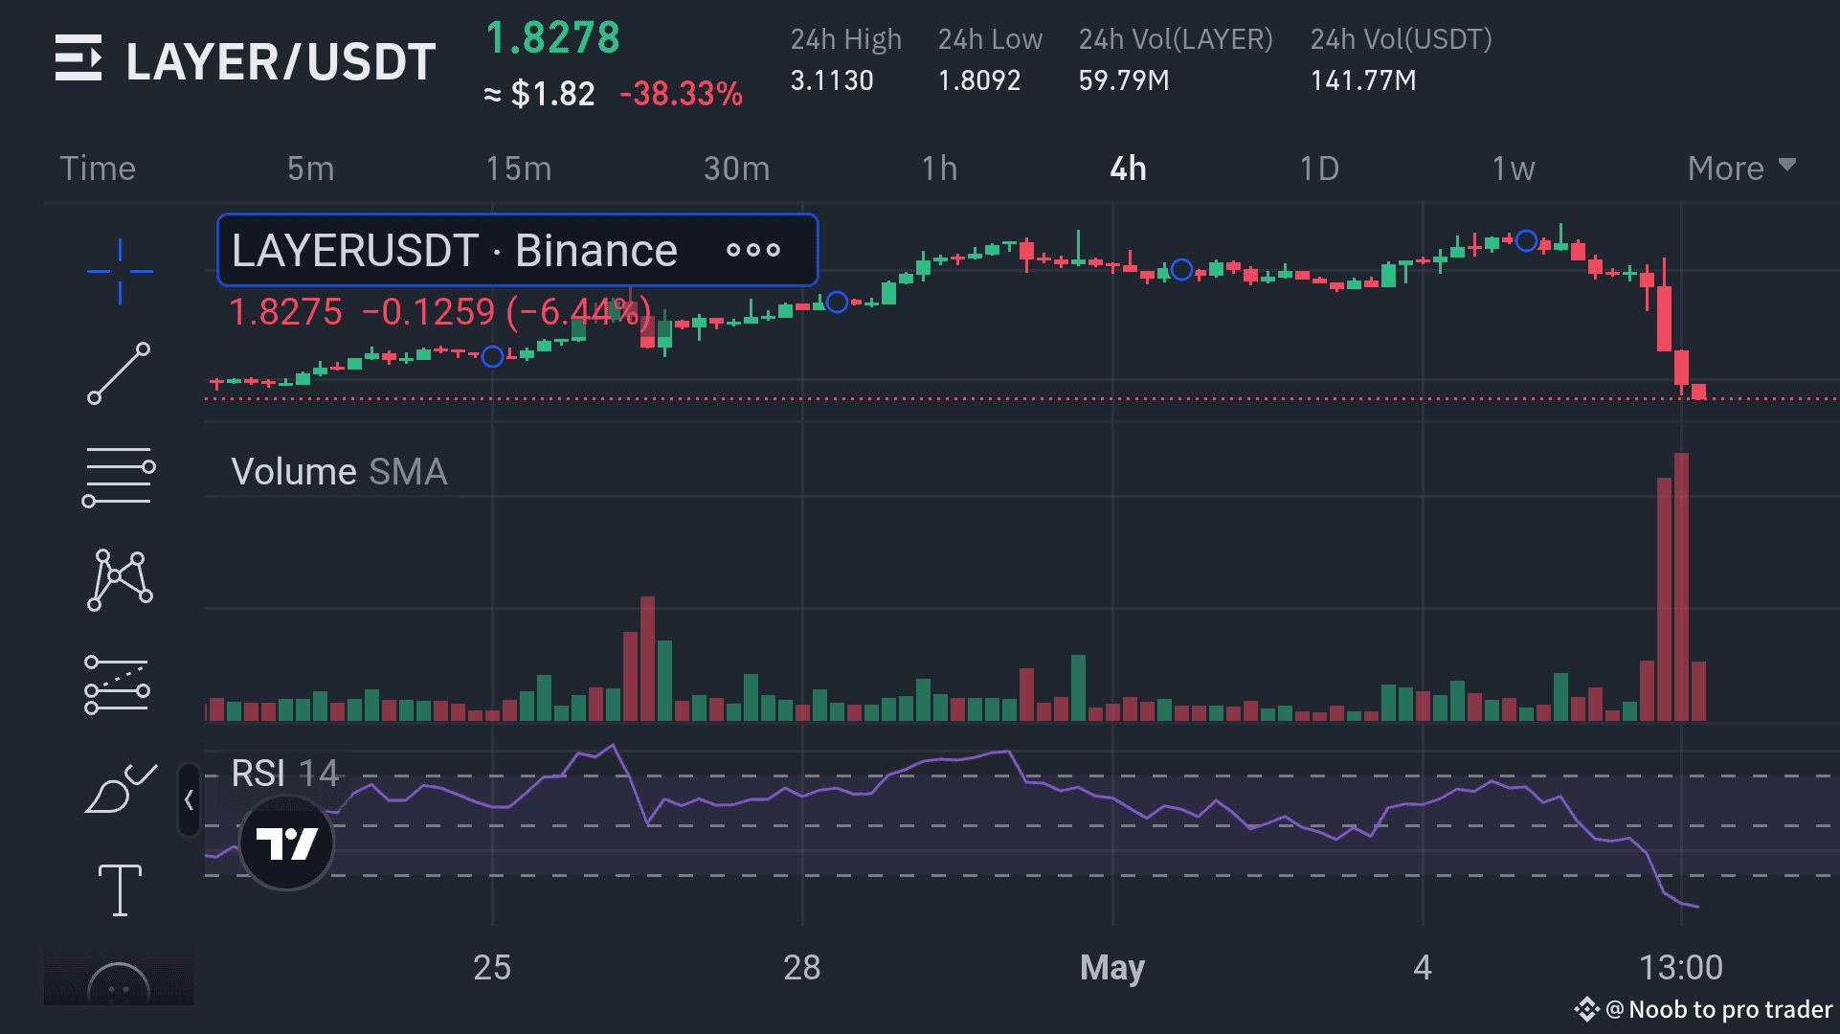Click the tallest red volume bar
1840x1034 pixels.
[x=1681, y=586]
